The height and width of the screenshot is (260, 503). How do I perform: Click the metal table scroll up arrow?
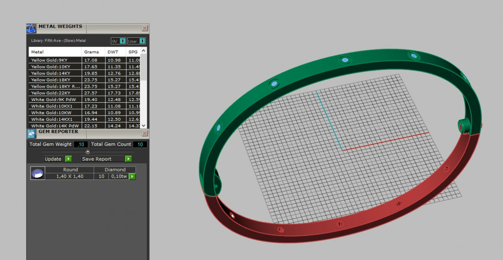click(144, 51)
